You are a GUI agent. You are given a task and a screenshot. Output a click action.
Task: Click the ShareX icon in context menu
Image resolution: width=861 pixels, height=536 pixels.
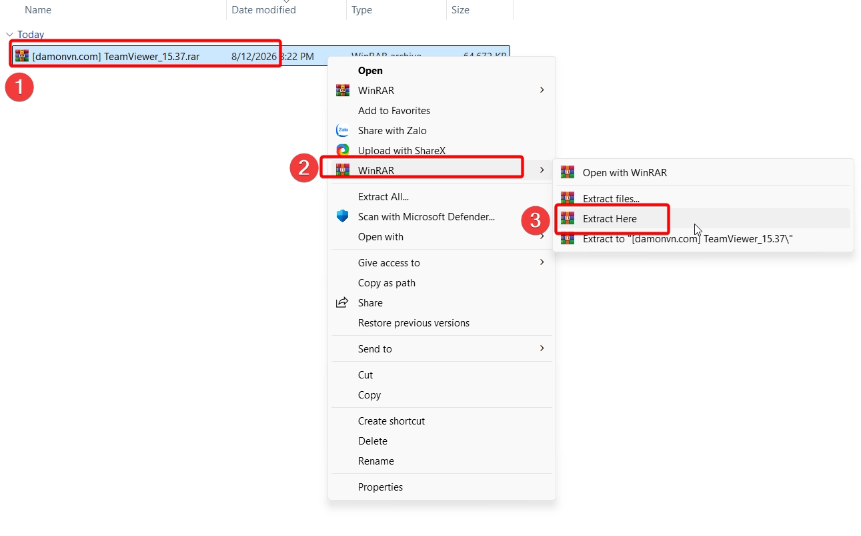point(343,151)
